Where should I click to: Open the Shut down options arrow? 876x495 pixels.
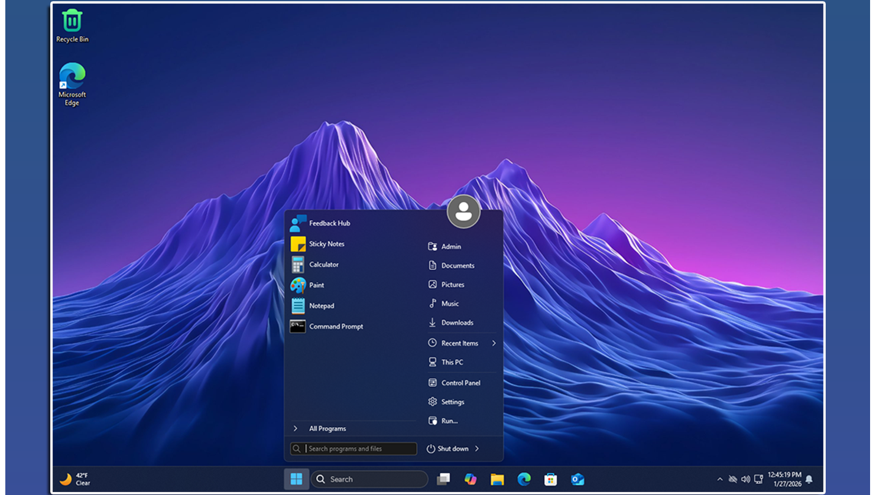click(x=477, y=449)
